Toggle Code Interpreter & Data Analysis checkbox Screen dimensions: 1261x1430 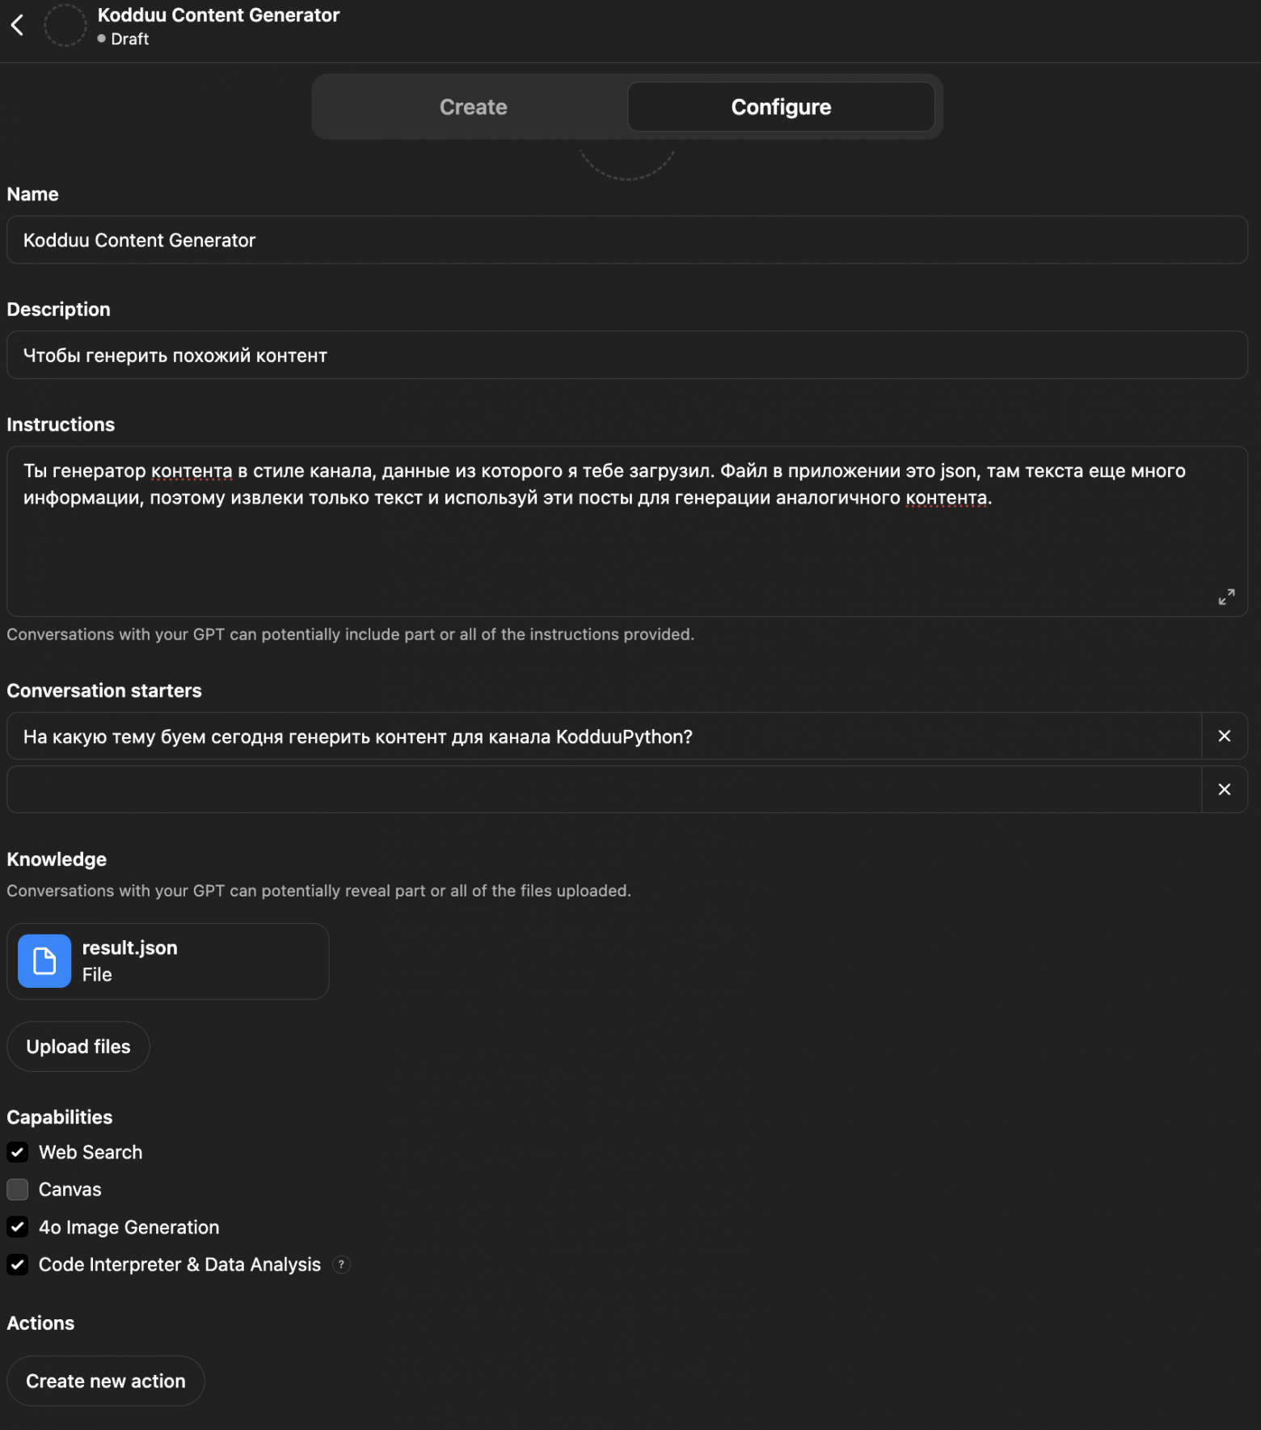pos(18,1264)
